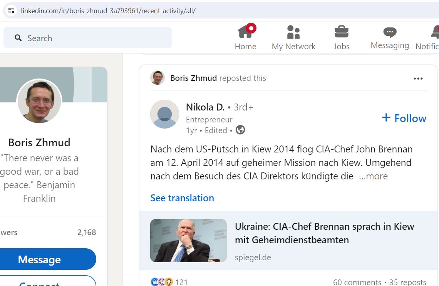Open the Notifications tab
Screen dimensions: 439x286
pos(427,38)
